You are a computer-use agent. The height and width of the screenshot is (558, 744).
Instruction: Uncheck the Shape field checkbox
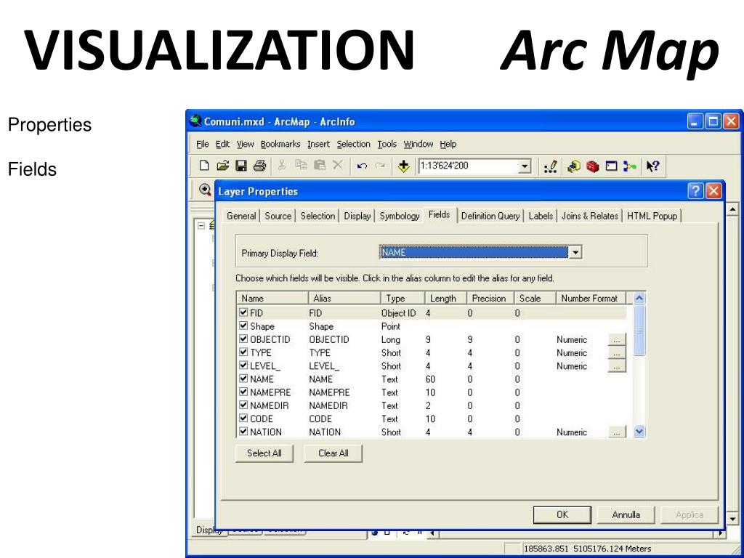tap(243, 325)
